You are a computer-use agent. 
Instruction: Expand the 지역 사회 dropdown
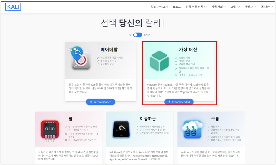(219, 7)
